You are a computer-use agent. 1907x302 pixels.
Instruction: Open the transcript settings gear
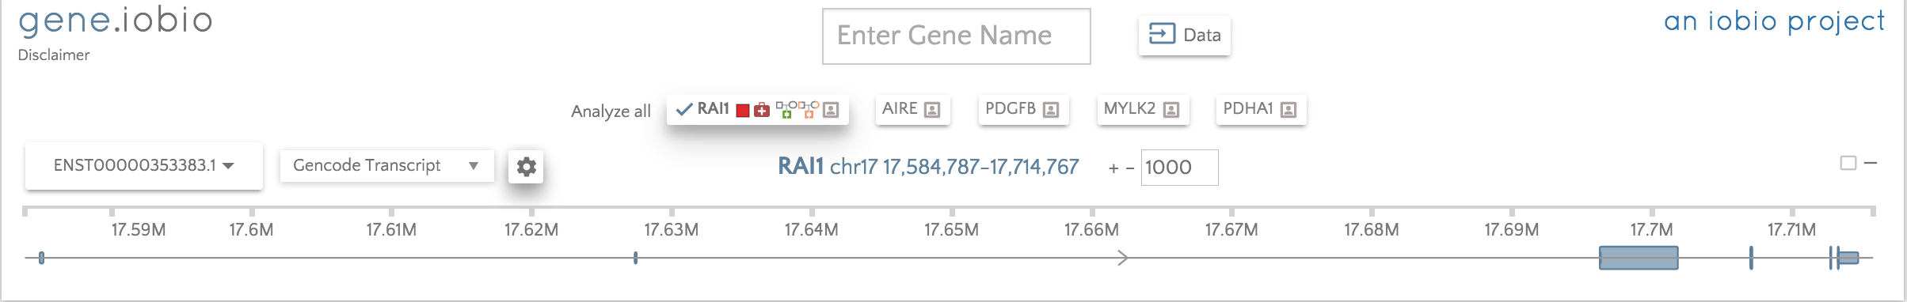(526, 167)
